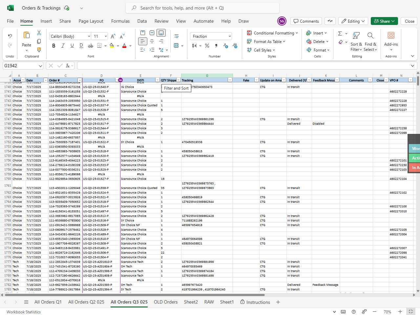Image resolution: width=420 pixels, height=315 pixels.
Task: Open the Fill Color bucket swatch
Action: (x=112, y=46)
